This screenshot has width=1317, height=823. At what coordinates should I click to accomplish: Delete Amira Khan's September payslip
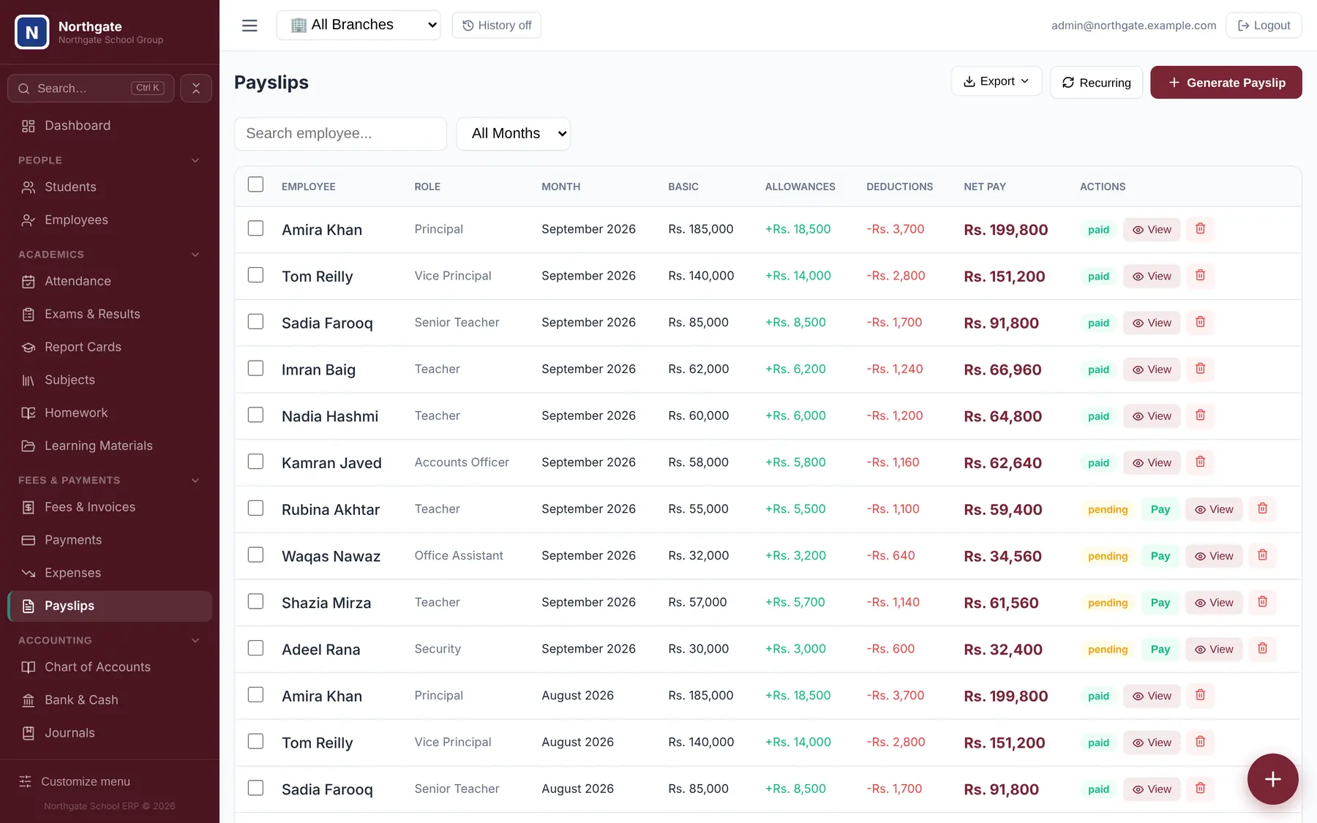(x=1200, y=229)
